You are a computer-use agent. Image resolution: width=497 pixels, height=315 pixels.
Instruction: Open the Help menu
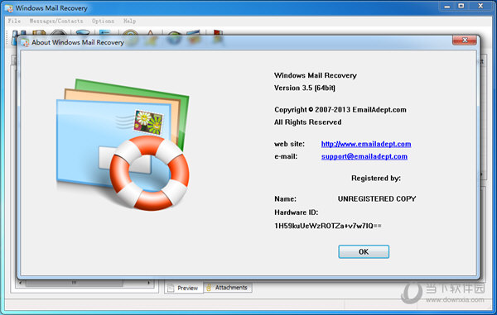tap(130, 21)
